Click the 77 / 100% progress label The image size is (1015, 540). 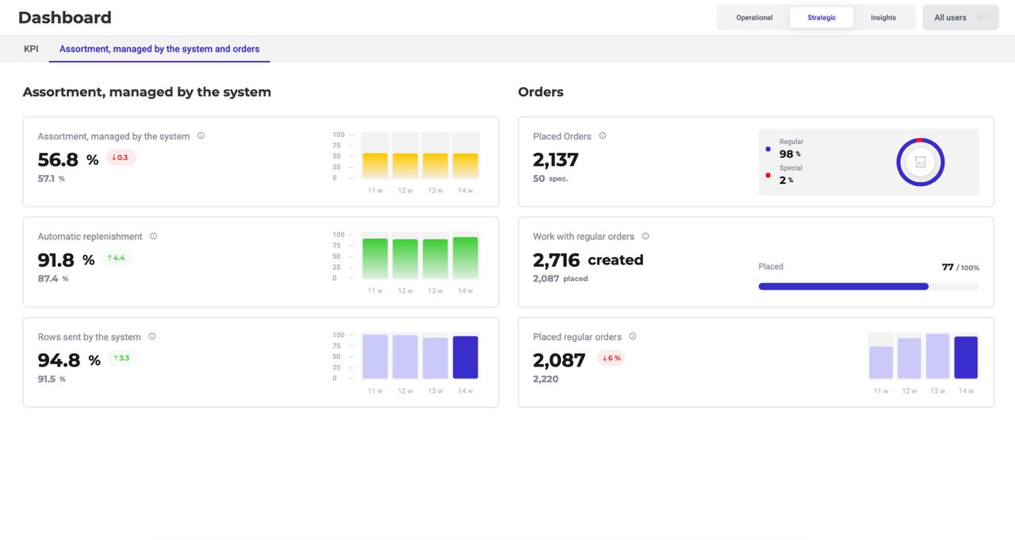pyautogui.click(x=960, y=268)
